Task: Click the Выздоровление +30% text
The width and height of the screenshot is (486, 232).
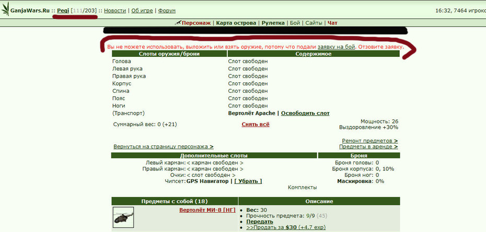Action: (x=369, y=127)
